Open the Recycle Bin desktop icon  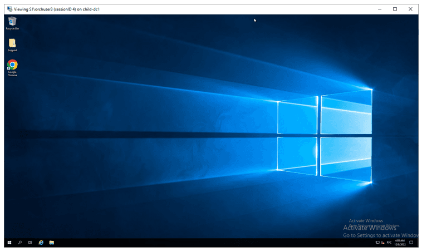(x=12, y=22)
